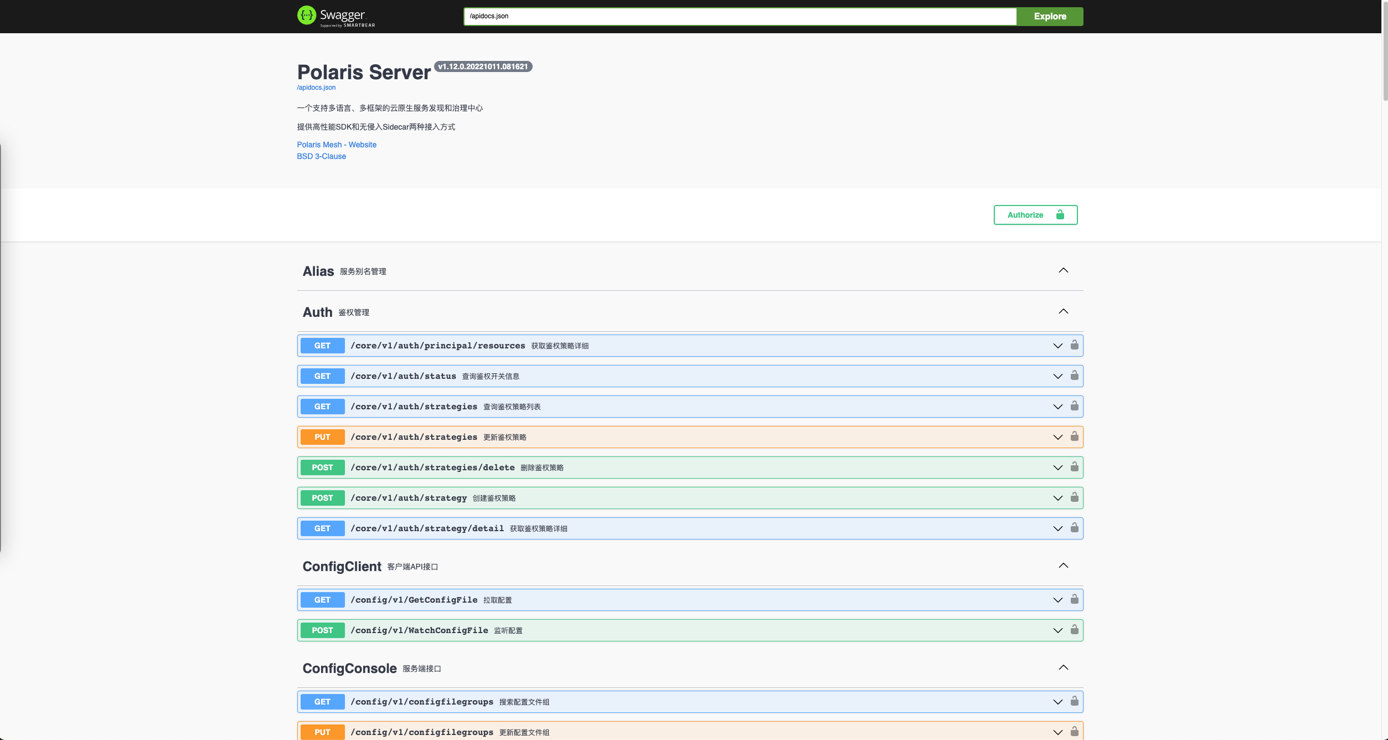Screen dimensions: 1388x740
Task: Click the Swagger logo icon
Action: pyautogui.click(x=306, y=16)
